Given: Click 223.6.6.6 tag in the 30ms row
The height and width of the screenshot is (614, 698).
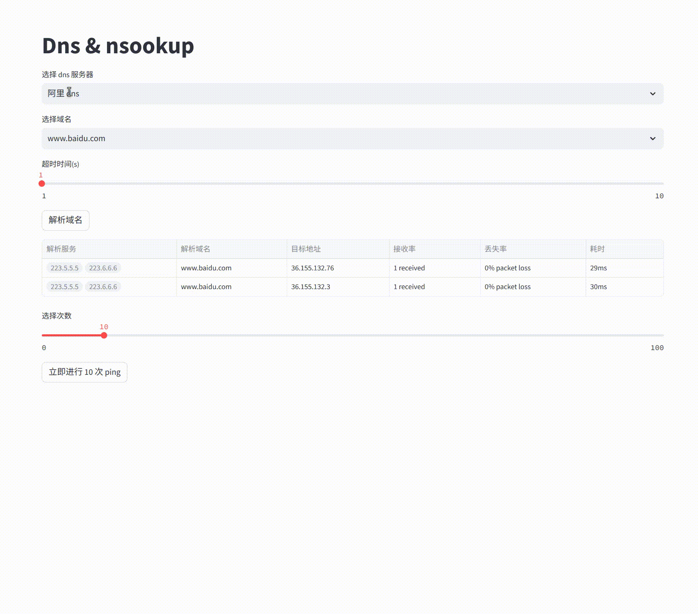Looking at the screenshot, I should 103,287.
